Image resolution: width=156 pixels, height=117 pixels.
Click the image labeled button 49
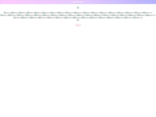point(112,18)
